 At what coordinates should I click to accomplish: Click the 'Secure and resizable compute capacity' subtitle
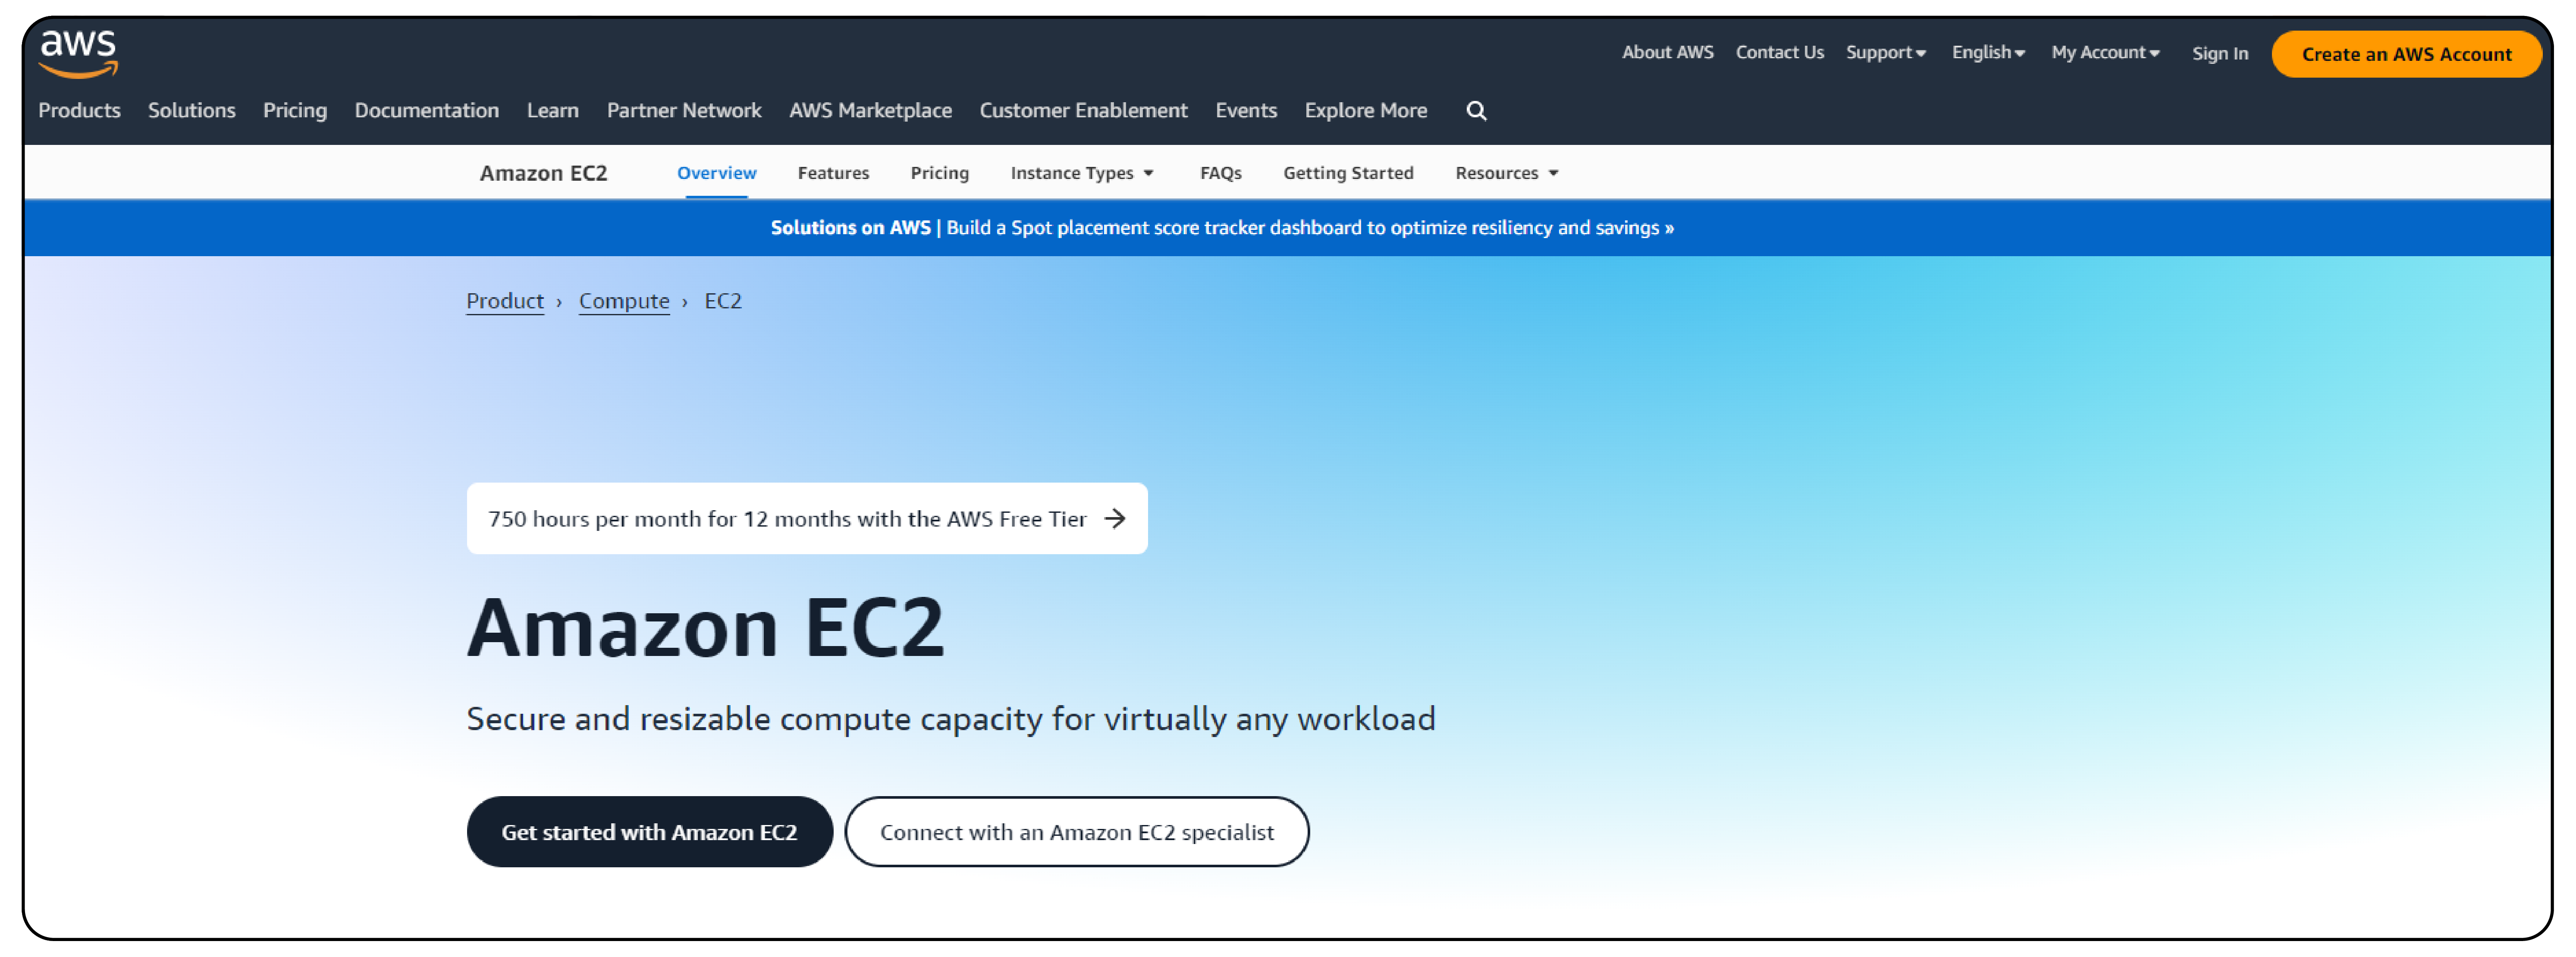coord(951,719)
